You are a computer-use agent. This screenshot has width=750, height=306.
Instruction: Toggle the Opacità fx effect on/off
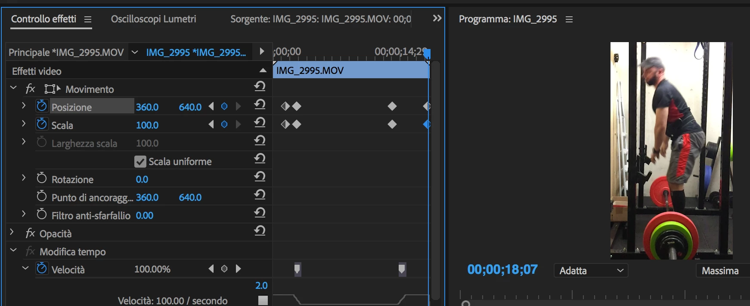(x=30, y=233)
